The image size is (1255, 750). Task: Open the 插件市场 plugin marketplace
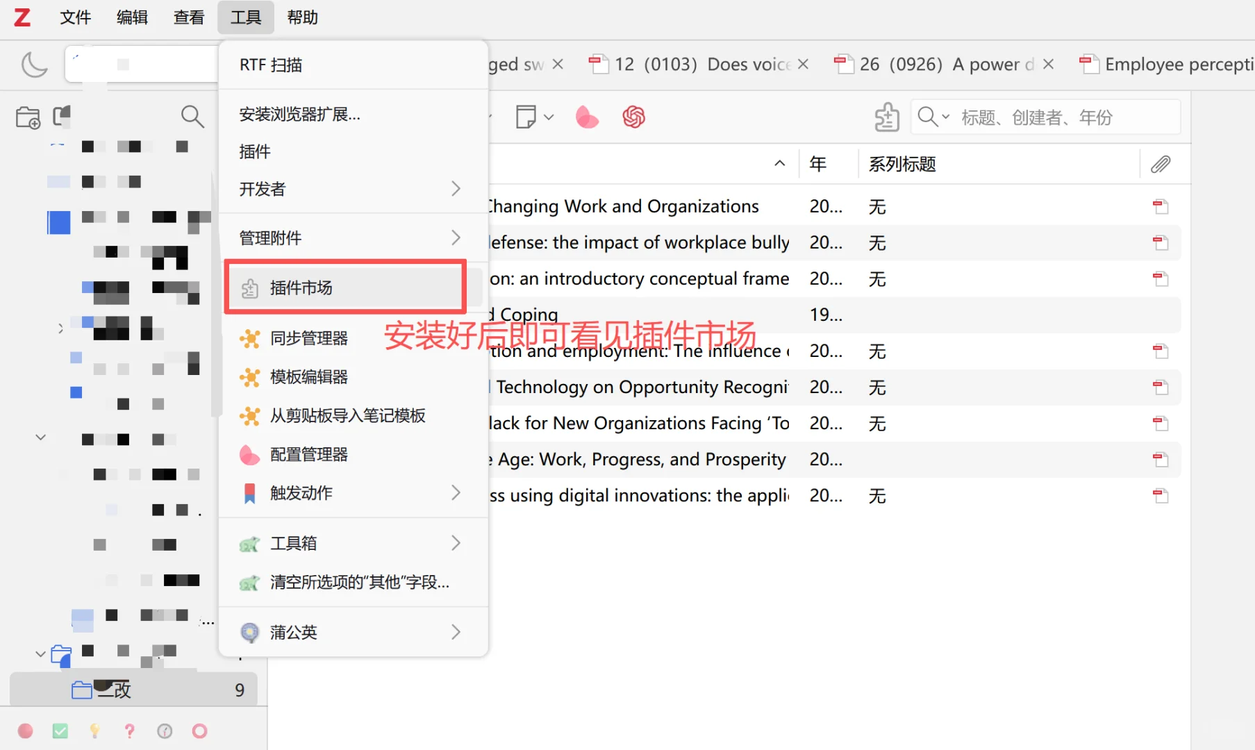coord(301,287)
